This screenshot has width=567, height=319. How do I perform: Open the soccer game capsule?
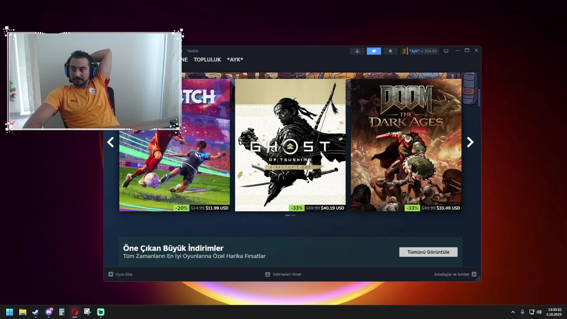(x=175, y=170)
